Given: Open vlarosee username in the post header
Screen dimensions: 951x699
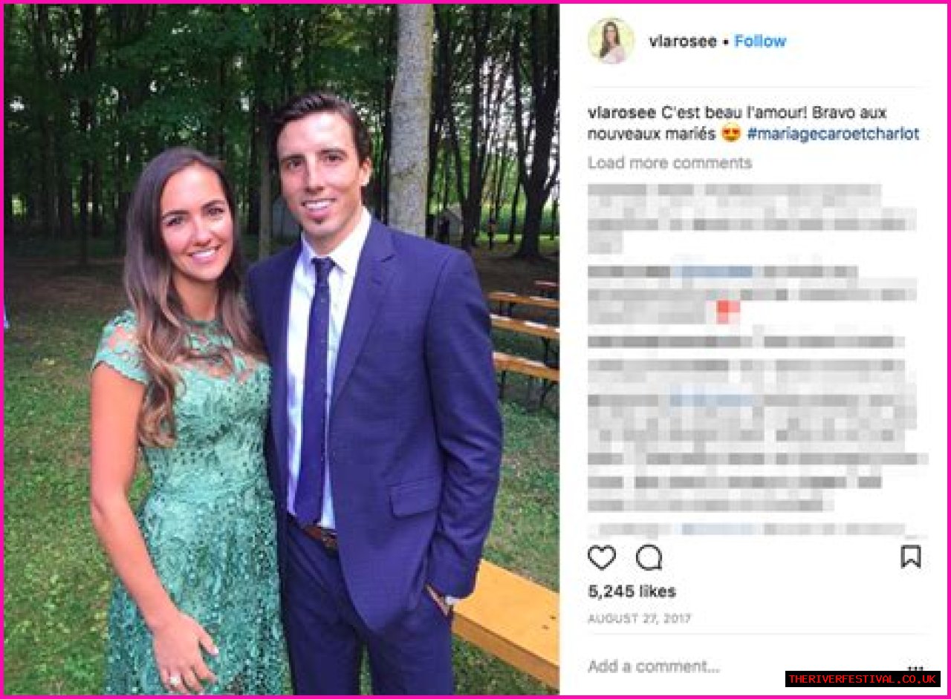Looking at the screenshot, I should click(683, 42).
